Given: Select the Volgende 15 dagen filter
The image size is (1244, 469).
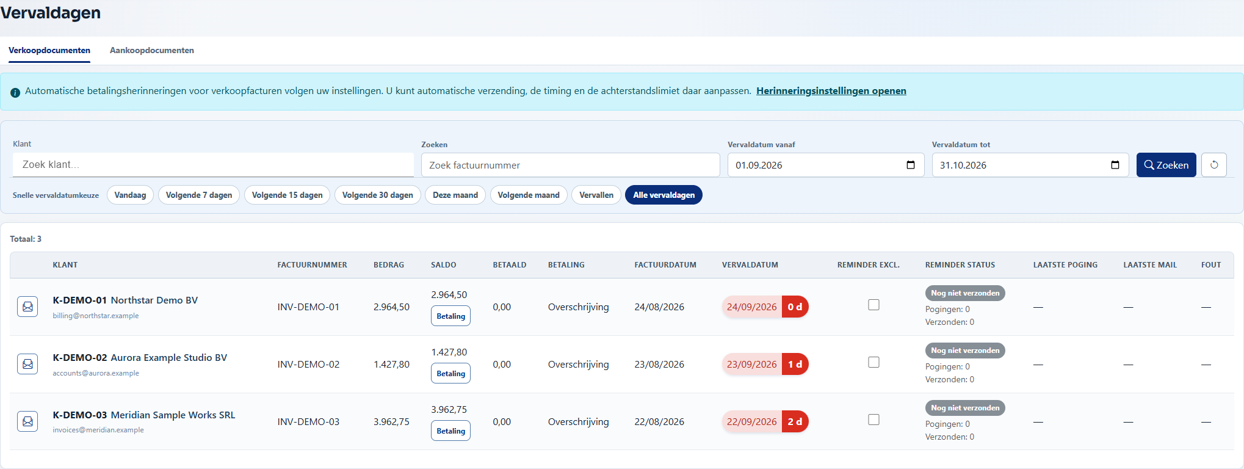Looking at the screenshot, I should (x=287, y=195).
